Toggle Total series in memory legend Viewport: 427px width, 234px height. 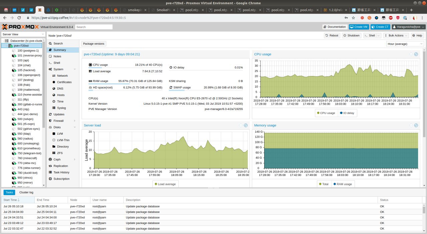coord(324,184)
